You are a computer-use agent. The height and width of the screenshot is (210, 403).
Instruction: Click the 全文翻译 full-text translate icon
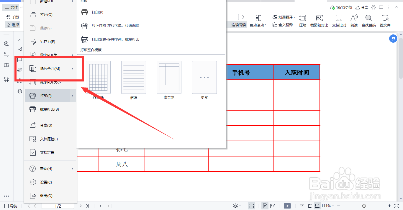click(275, 25)
